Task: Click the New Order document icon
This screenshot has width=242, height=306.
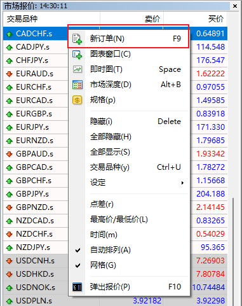Action: [x=77, y=39]
